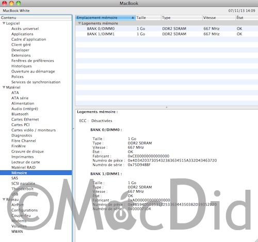Open Accès universel in the sidebar

coord(25,28)
